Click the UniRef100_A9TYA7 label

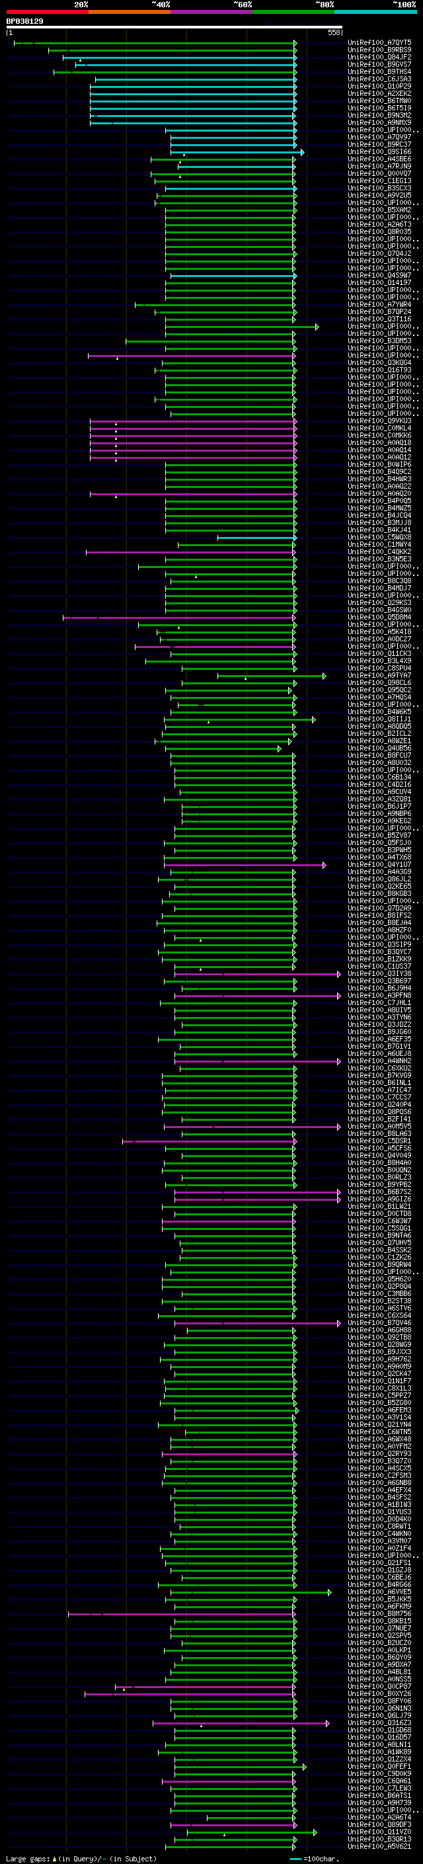click(379, 676)
